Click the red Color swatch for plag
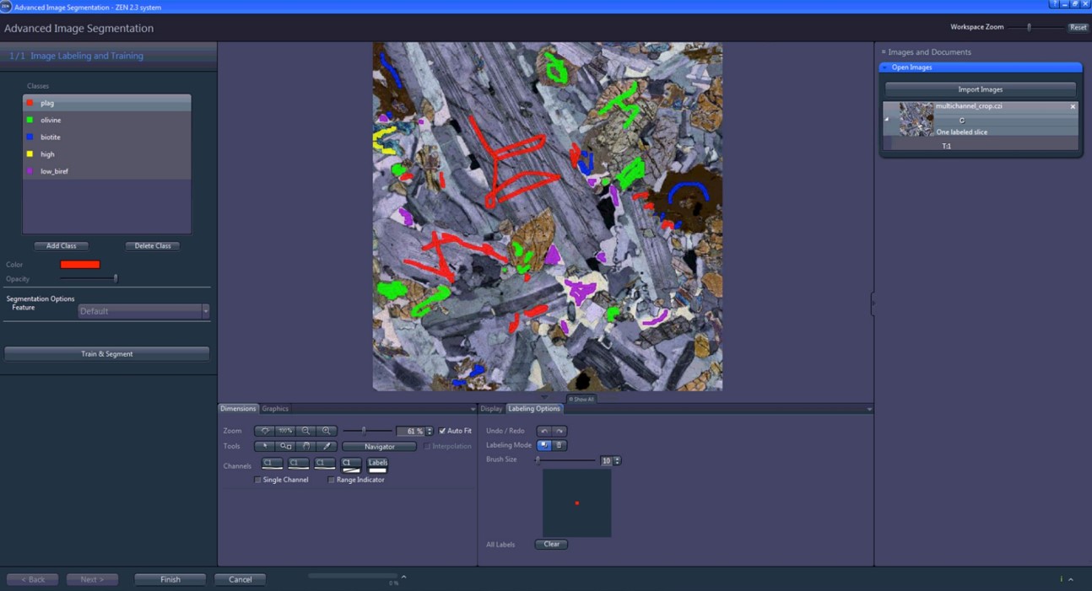1092x591 pixels. [82, 264]
